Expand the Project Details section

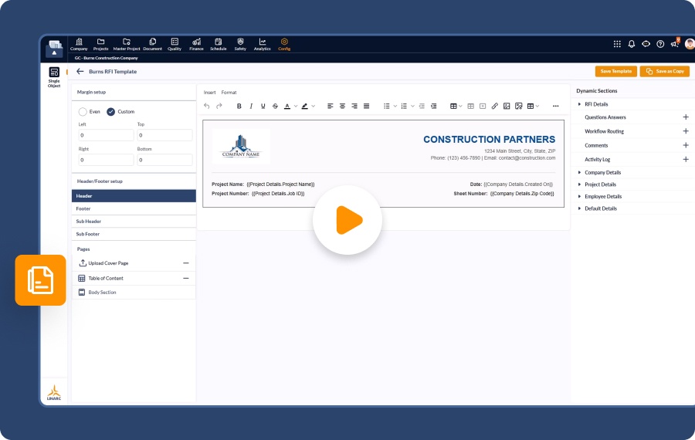579,184
